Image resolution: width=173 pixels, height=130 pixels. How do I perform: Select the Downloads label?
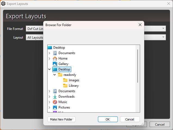point(67,97)
